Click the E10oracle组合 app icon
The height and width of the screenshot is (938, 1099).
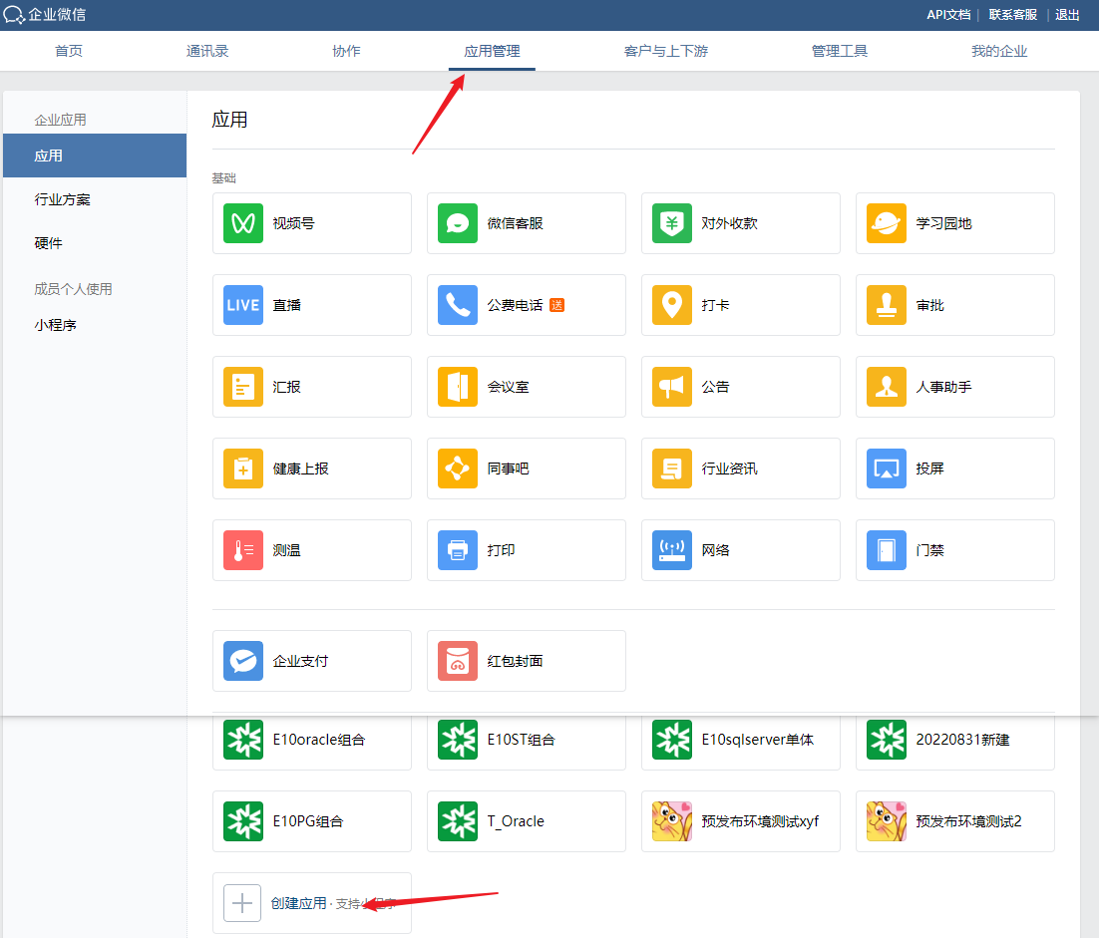tap(243, 740)
